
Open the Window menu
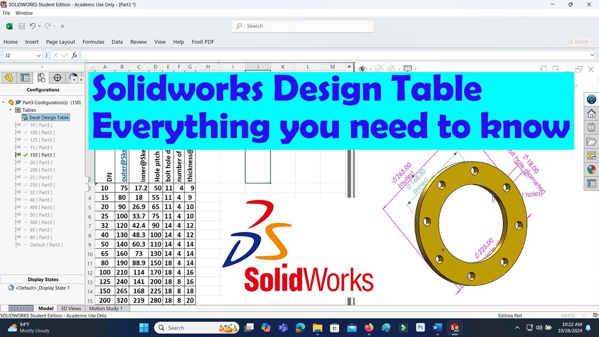tap(24, 13)
